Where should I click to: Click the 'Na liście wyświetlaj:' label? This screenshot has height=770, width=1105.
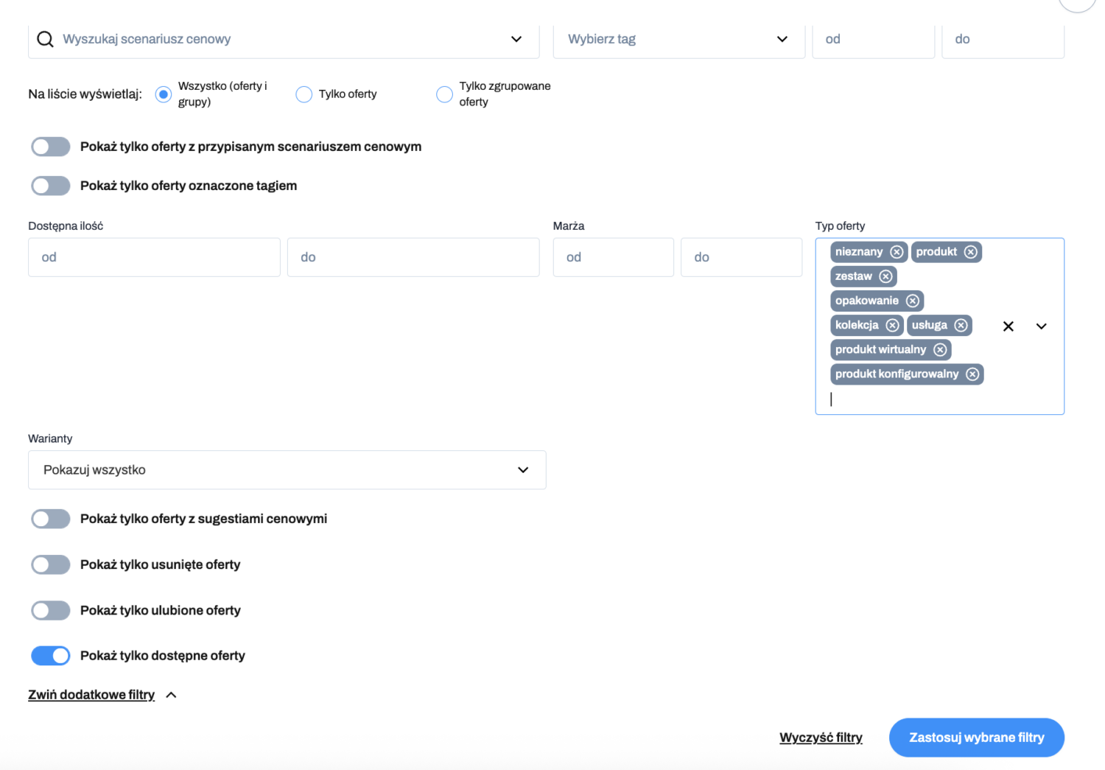(x=85, y=94)
